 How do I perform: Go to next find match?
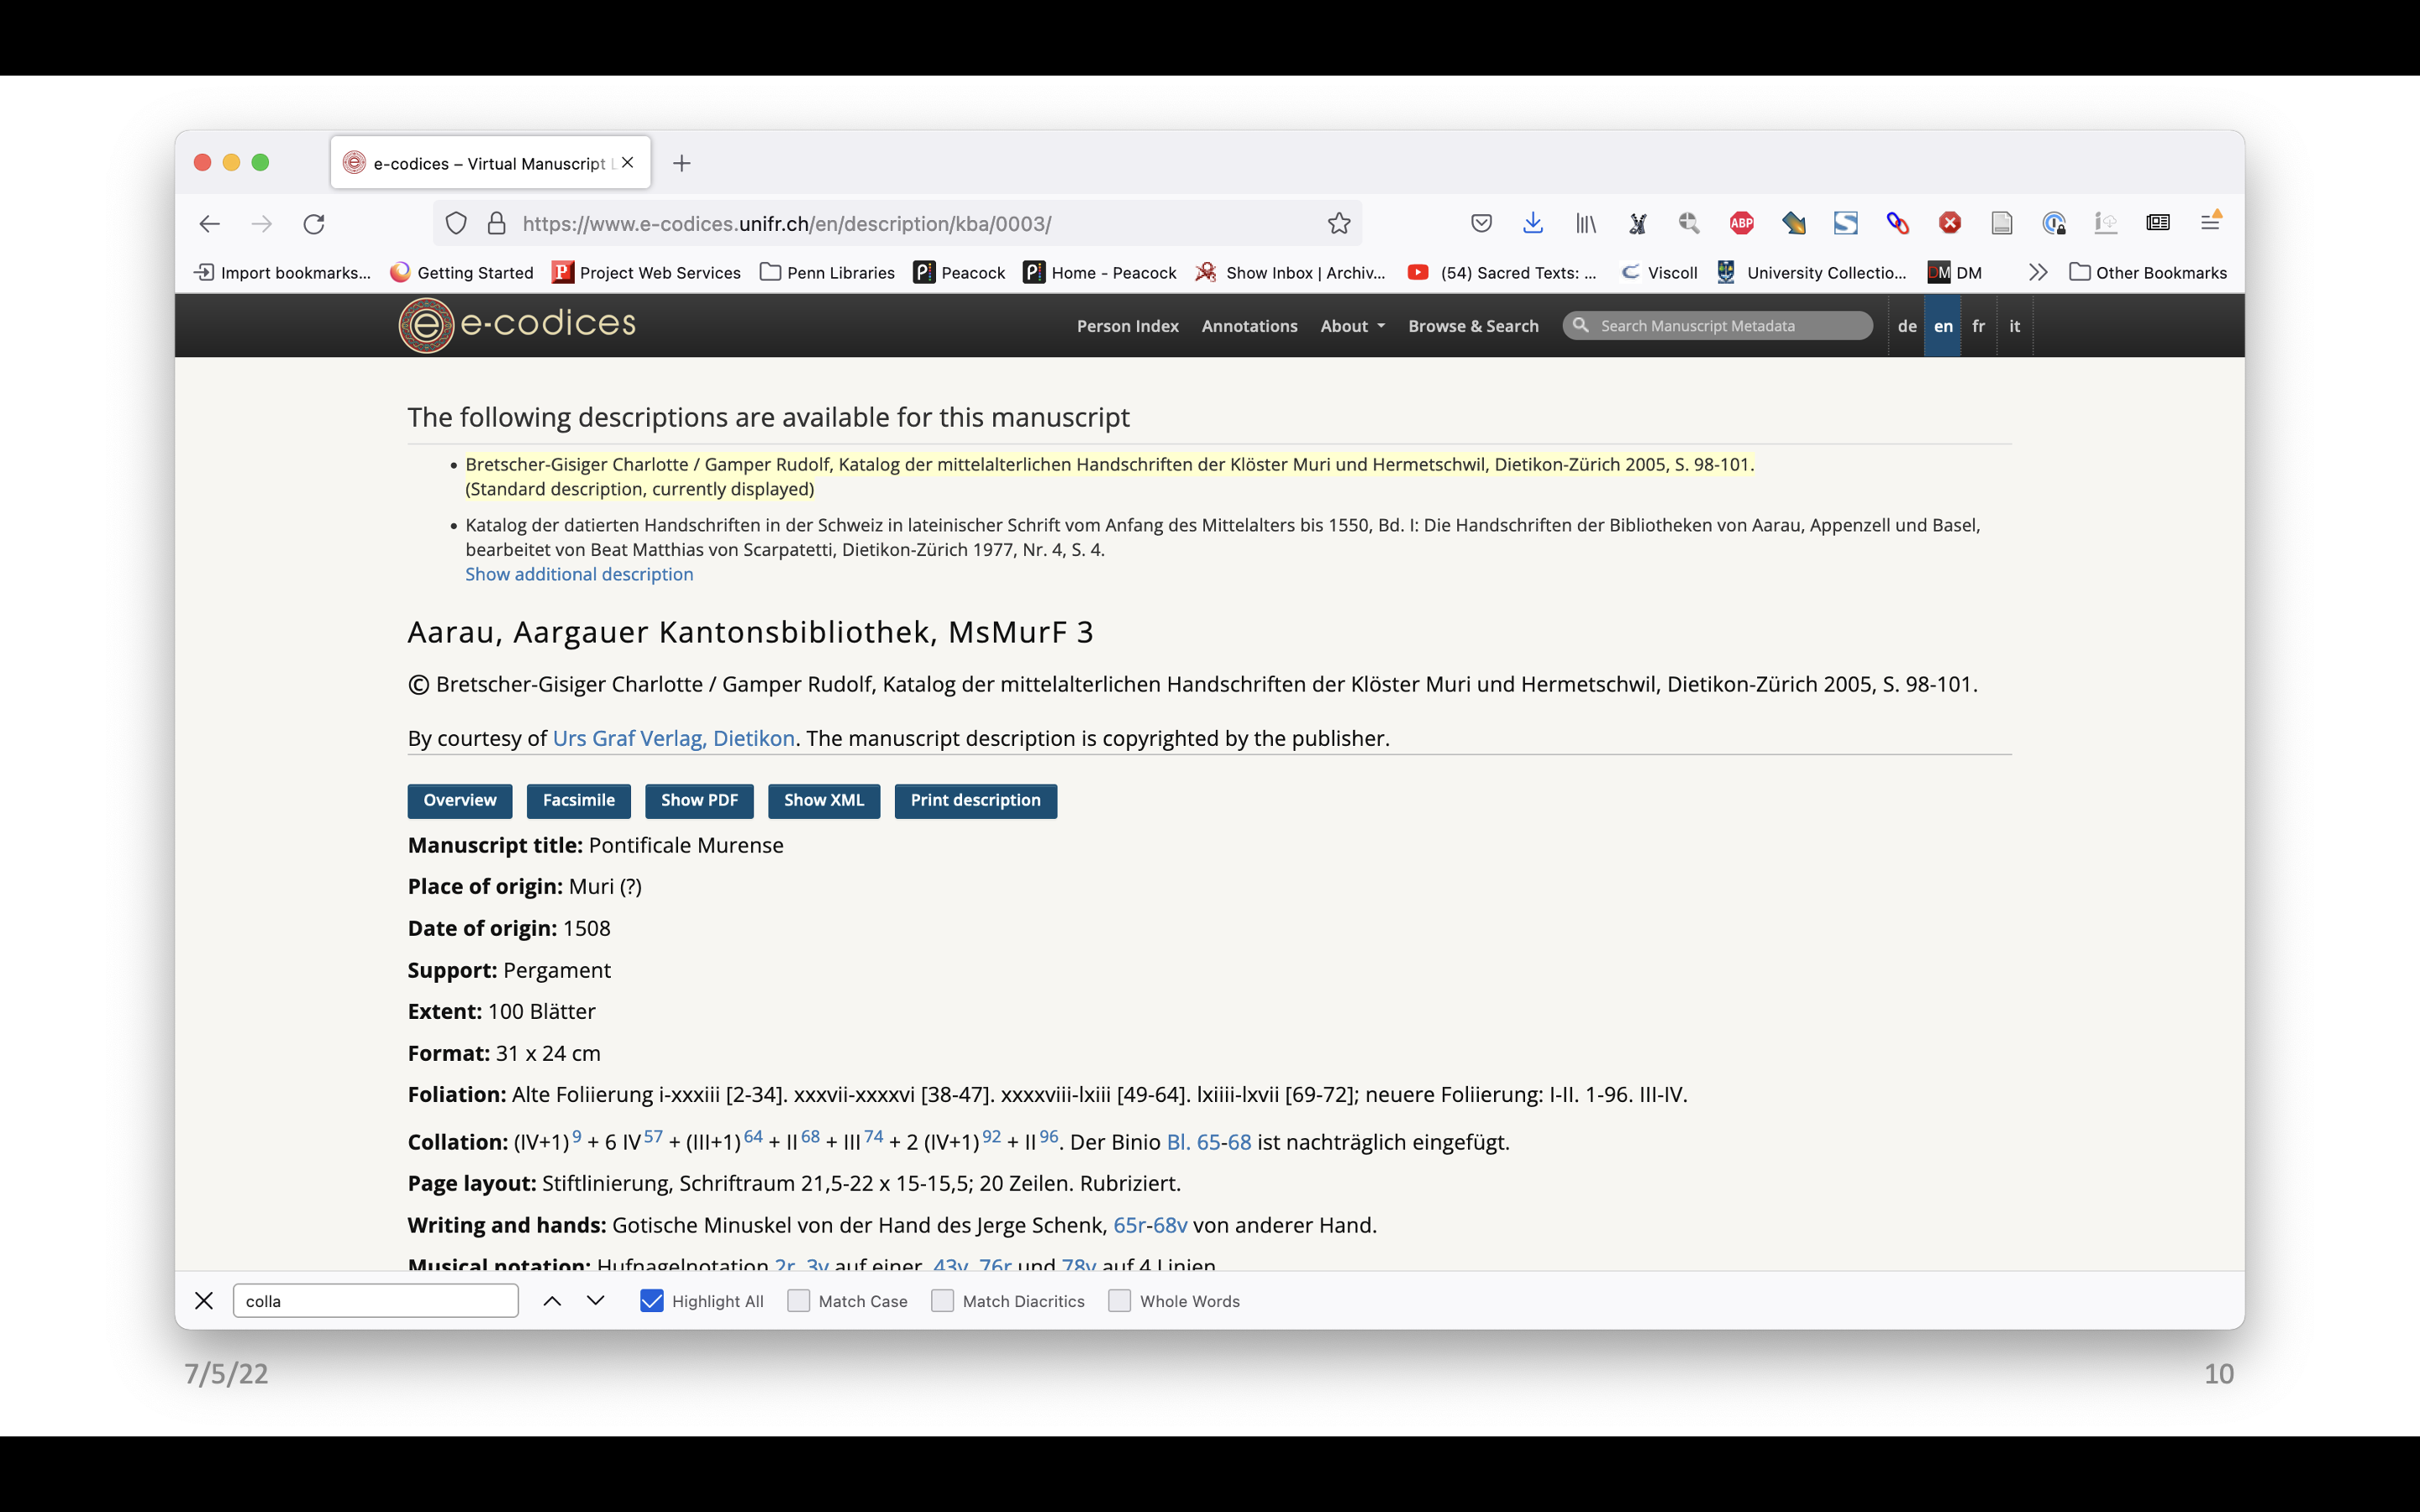(596, 1301)
